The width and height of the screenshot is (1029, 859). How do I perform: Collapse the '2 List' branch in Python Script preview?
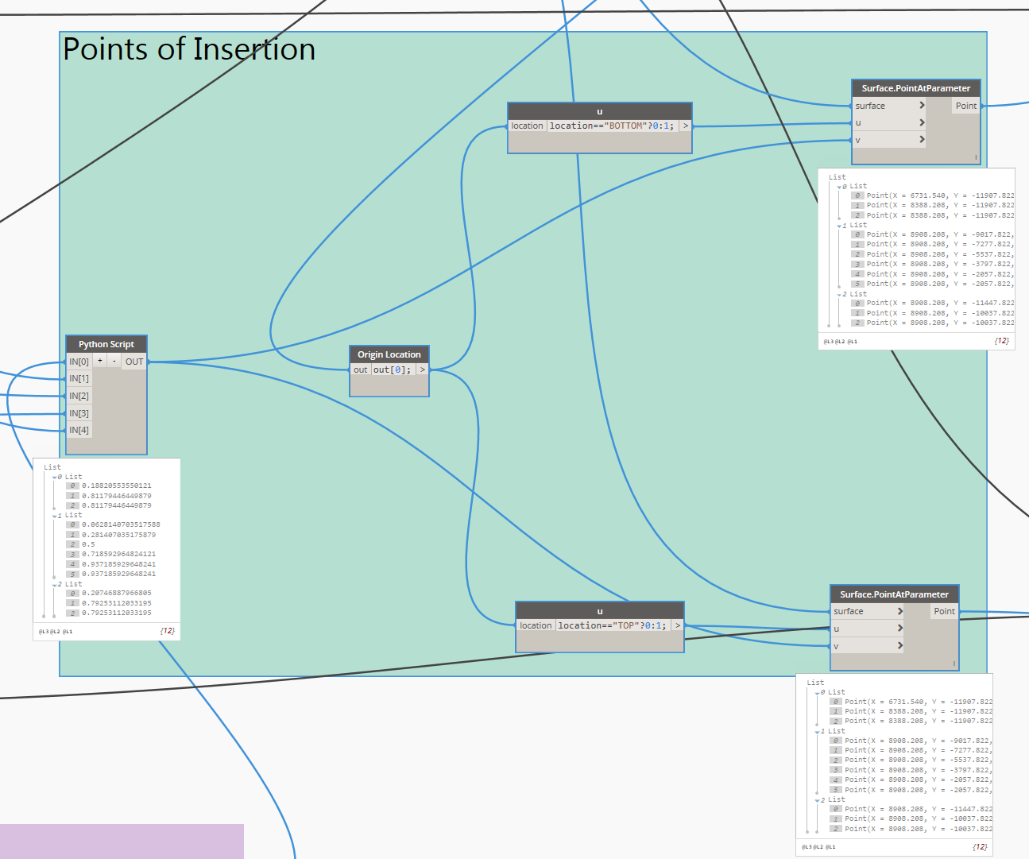(54, 585)
